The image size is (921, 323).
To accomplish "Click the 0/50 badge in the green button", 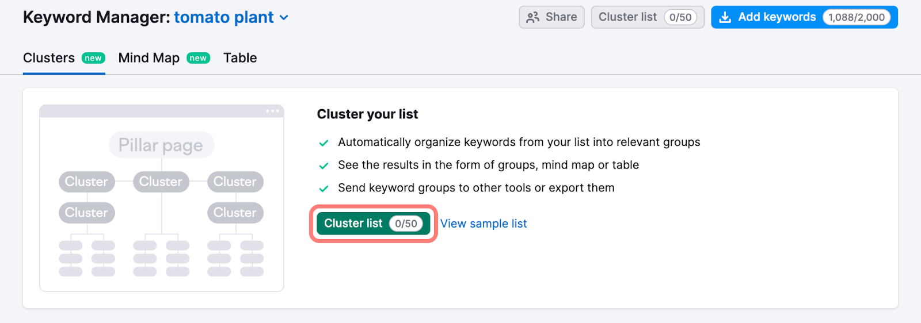I will 406,224.
